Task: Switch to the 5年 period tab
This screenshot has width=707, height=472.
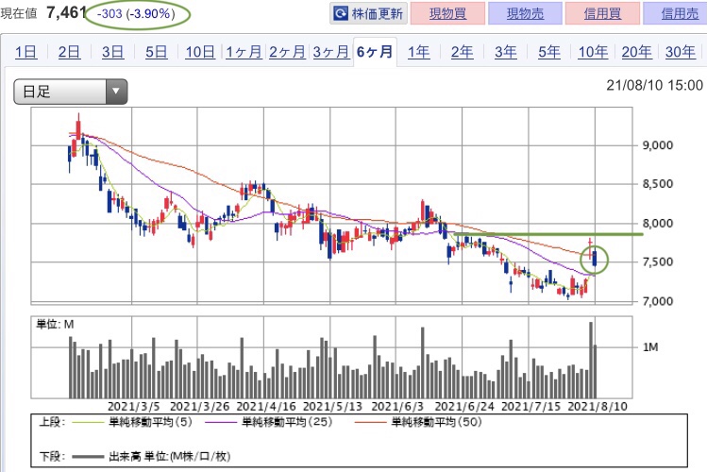Action: pyautogui.click(x=548, y=52)
